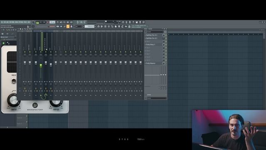
Task: Open top FabFilter Pro-Q 3 effect slot
Action: pos(153,35)
